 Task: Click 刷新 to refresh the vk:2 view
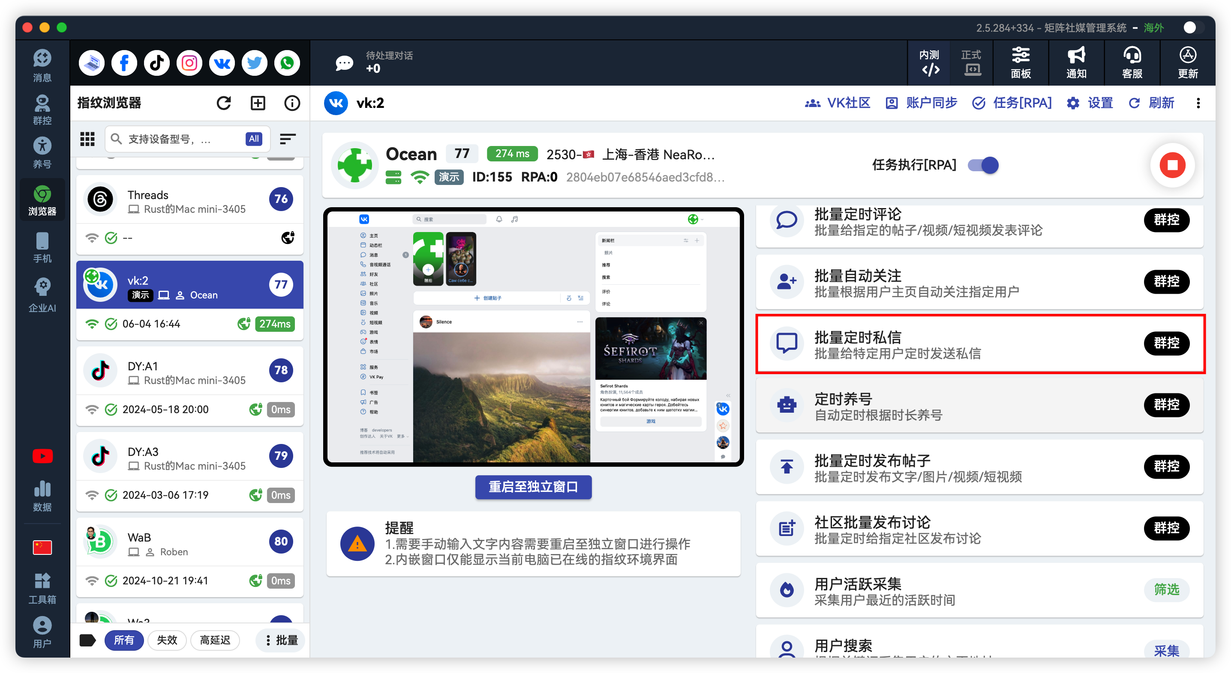click(x=1152, y=103)
